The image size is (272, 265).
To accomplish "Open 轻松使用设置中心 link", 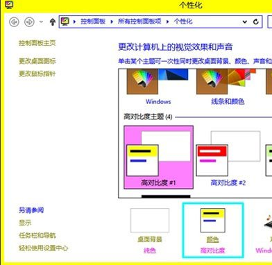I will [44, 248].
